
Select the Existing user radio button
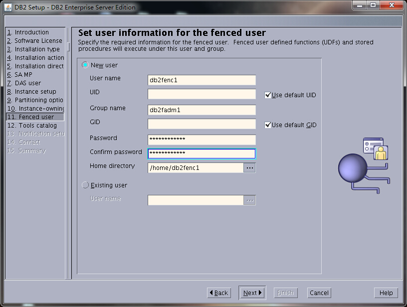(85, 185)
